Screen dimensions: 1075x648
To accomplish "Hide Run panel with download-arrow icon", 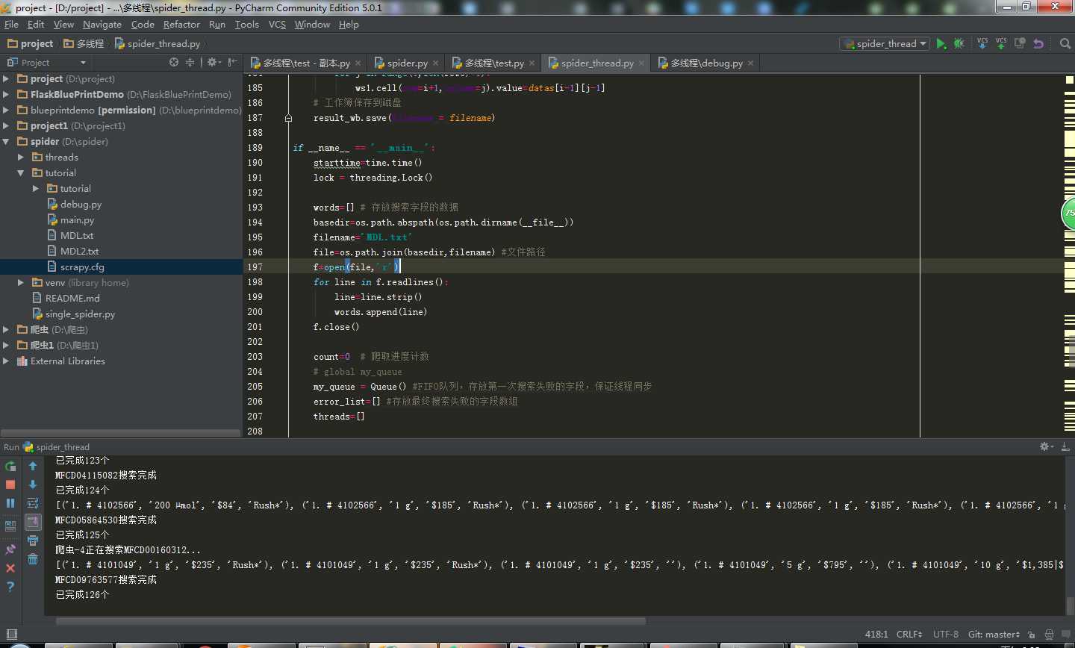I will (1065, 446).
